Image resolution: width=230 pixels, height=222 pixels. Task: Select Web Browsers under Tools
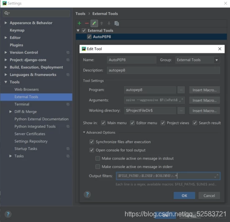26,89
